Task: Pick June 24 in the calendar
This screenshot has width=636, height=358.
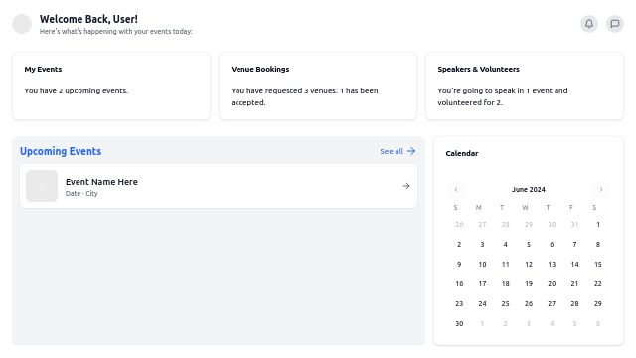Action: (482, 303)
